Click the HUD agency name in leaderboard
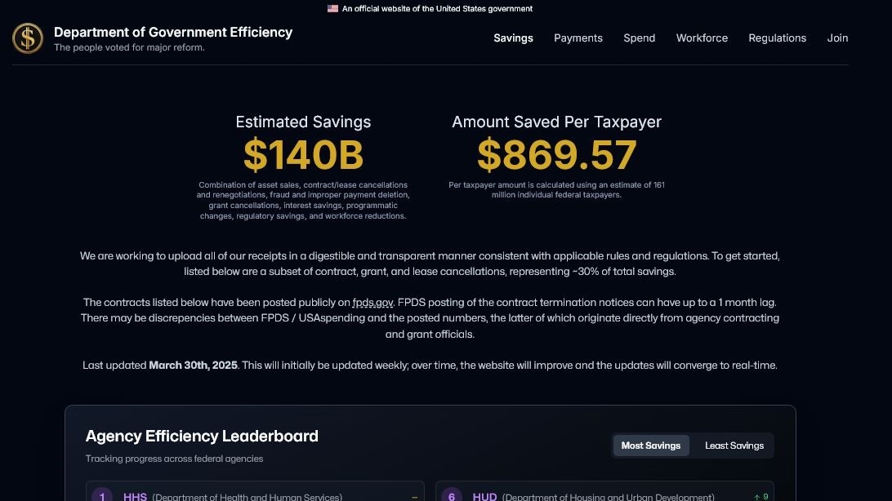 484,497
